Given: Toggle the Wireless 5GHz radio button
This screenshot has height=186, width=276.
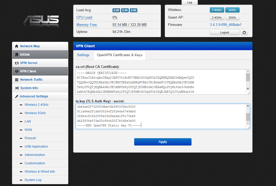Looking at the screenshot, I should (x=232, y=10).
